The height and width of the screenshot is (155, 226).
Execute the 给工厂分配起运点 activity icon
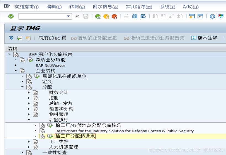[50, 136]
